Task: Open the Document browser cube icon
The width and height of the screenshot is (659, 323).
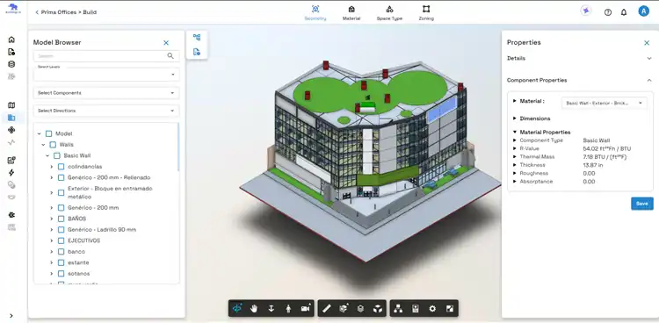Action: tap(360, 308)
